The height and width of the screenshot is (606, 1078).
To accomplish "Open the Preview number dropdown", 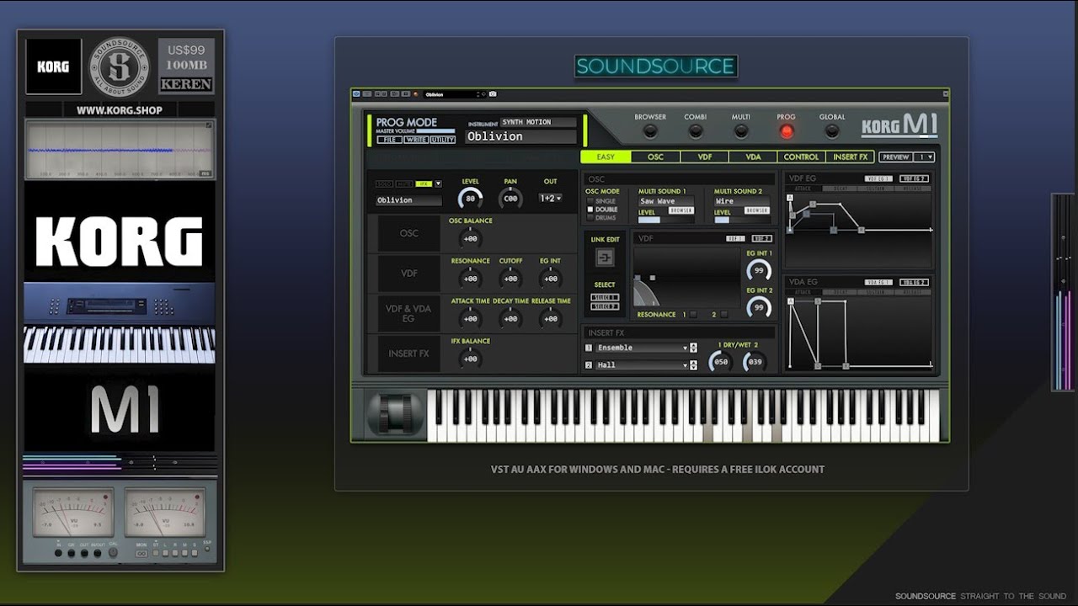I will pos(925,157).
